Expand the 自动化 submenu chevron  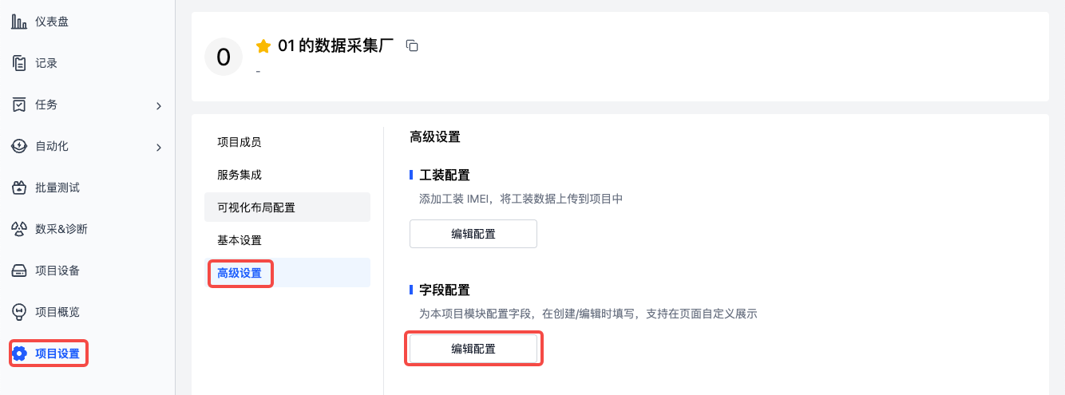coord(159,147)
